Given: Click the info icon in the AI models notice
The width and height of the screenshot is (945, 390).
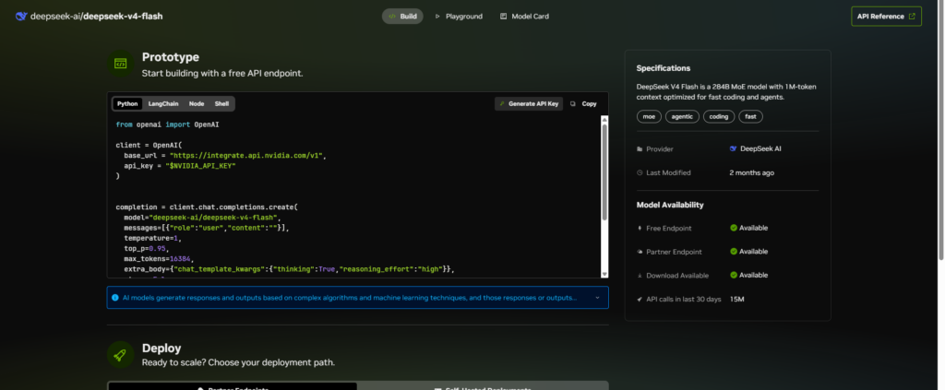Looking at the screenshot, I should click(115, 297).
